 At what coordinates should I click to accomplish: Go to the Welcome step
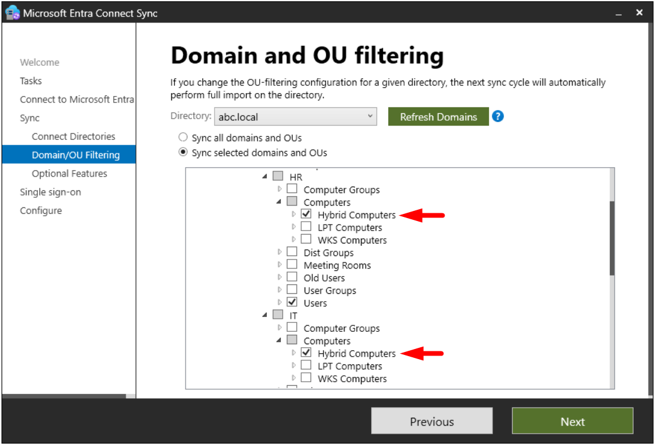[40, 62]
